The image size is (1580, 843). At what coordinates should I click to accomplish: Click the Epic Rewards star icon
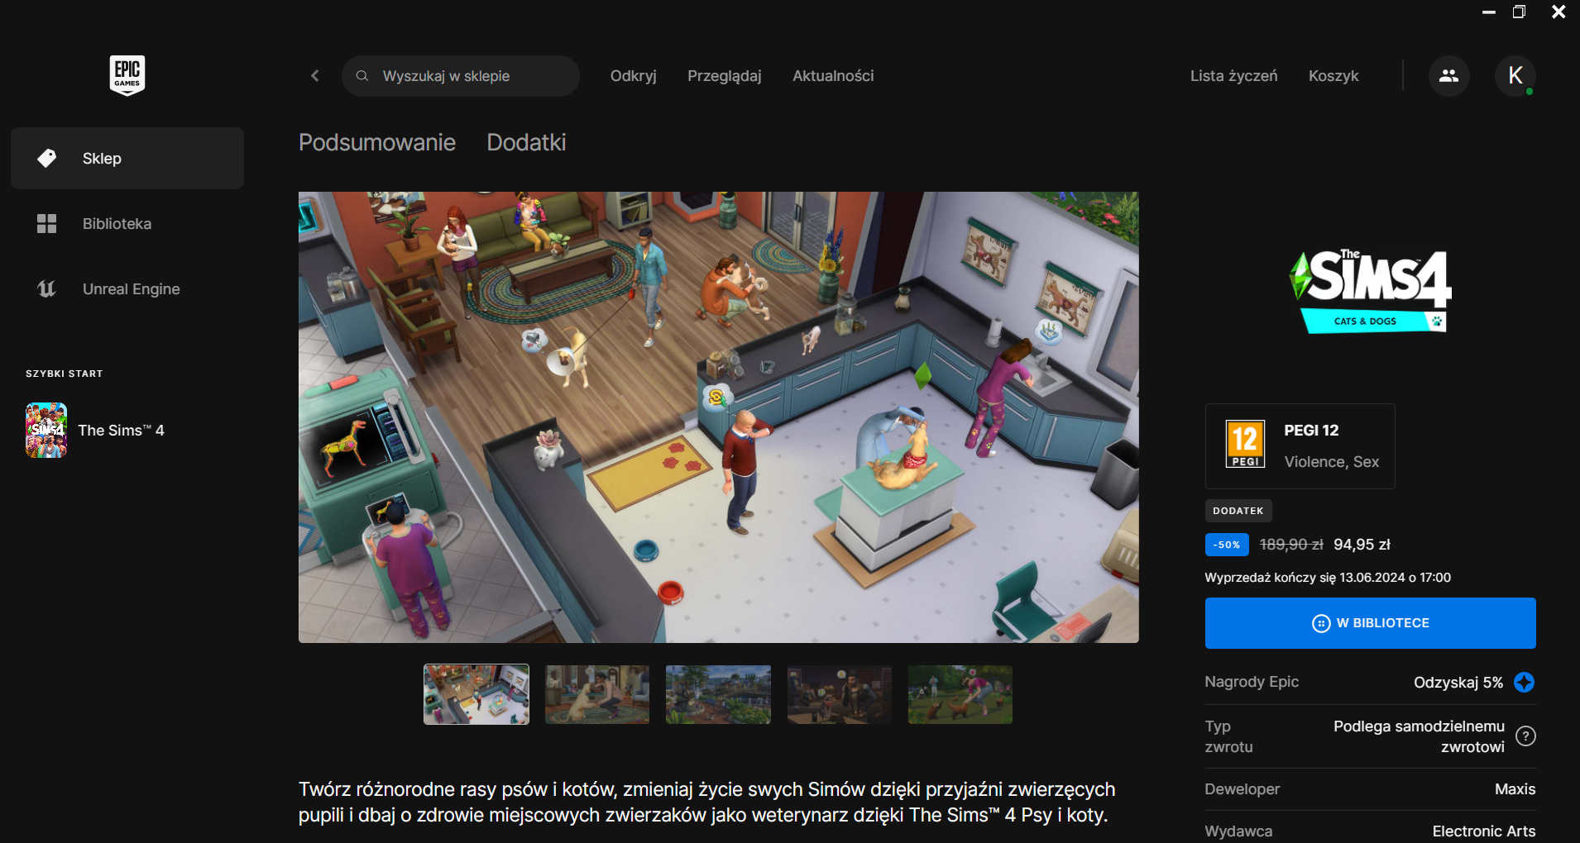pyautogui.click(x=1524, y=683)
